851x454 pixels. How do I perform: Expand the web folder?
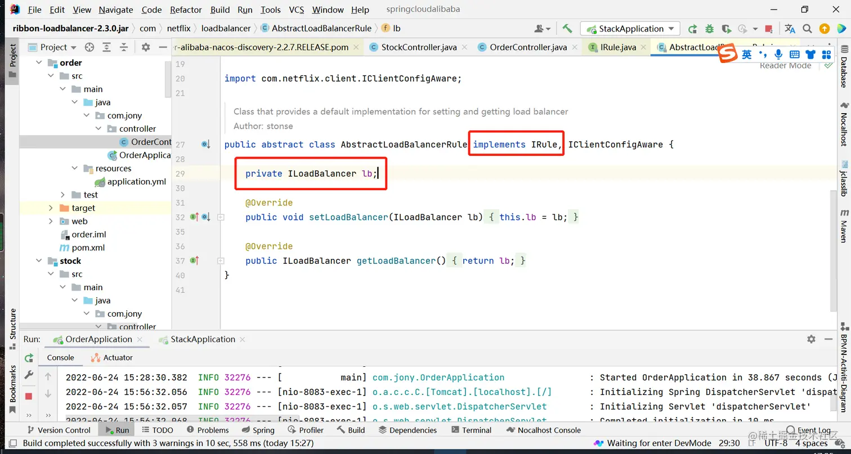[x=51, y=221]
